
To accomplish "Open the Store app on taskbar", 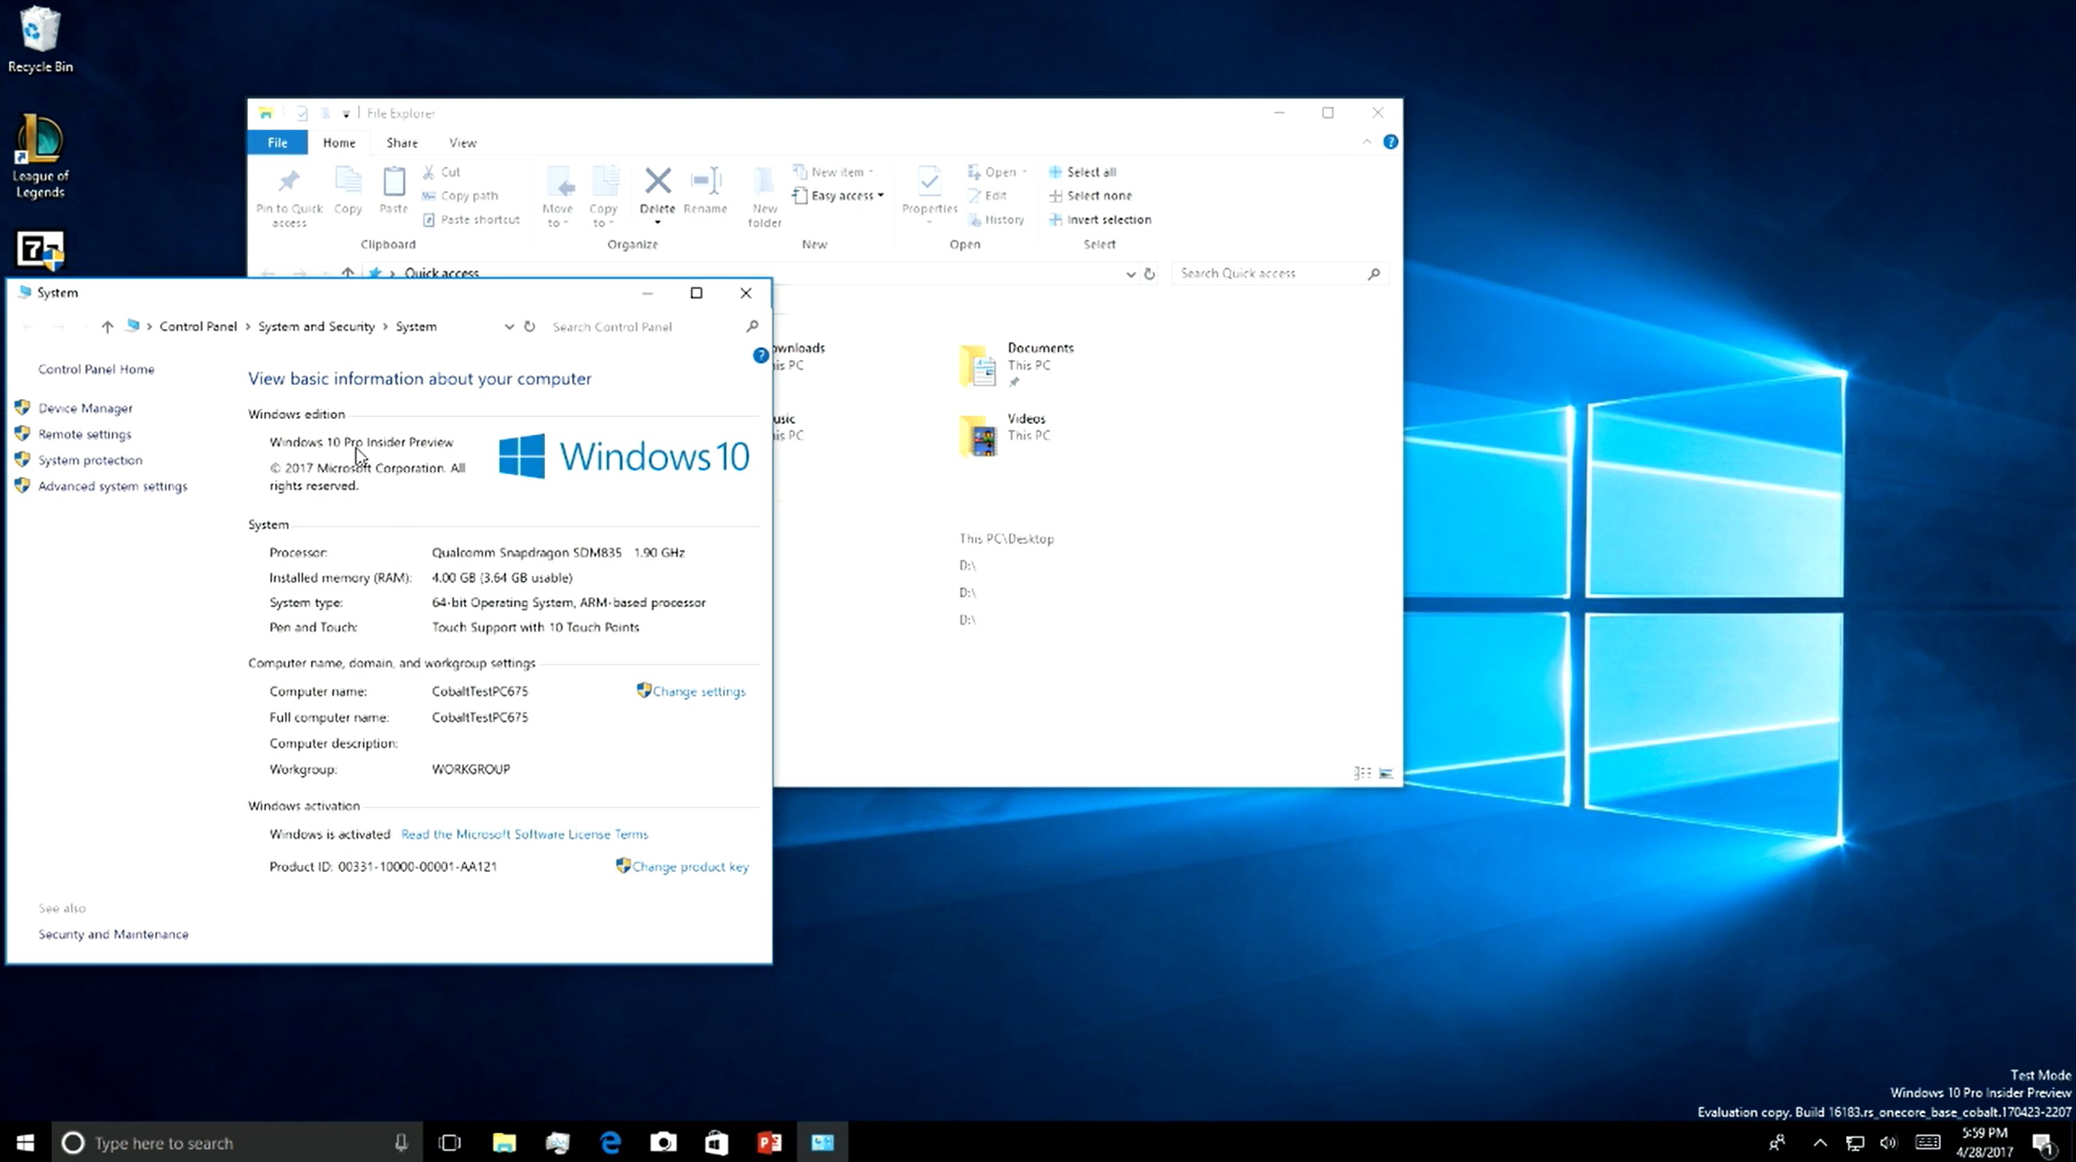I will click(x=717, y=1142).
